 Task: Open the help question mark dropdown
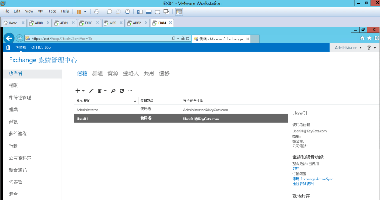371,48
